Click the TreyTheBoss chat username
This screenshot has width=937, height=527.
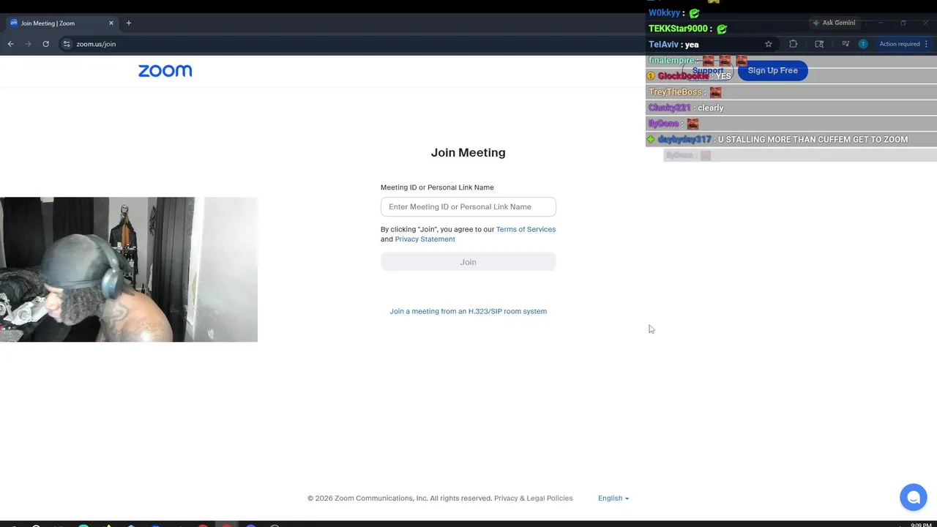675,92
